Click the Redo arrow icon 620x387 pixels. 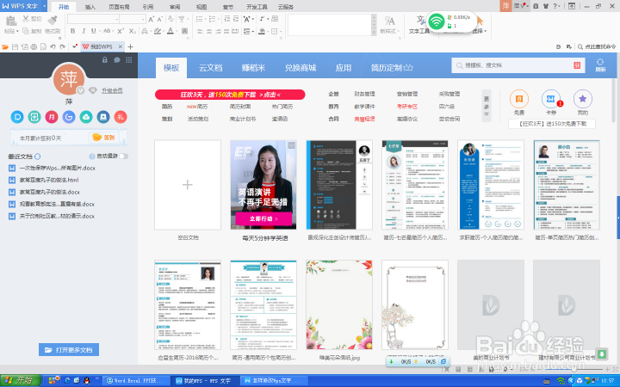(x=63, y=46)
